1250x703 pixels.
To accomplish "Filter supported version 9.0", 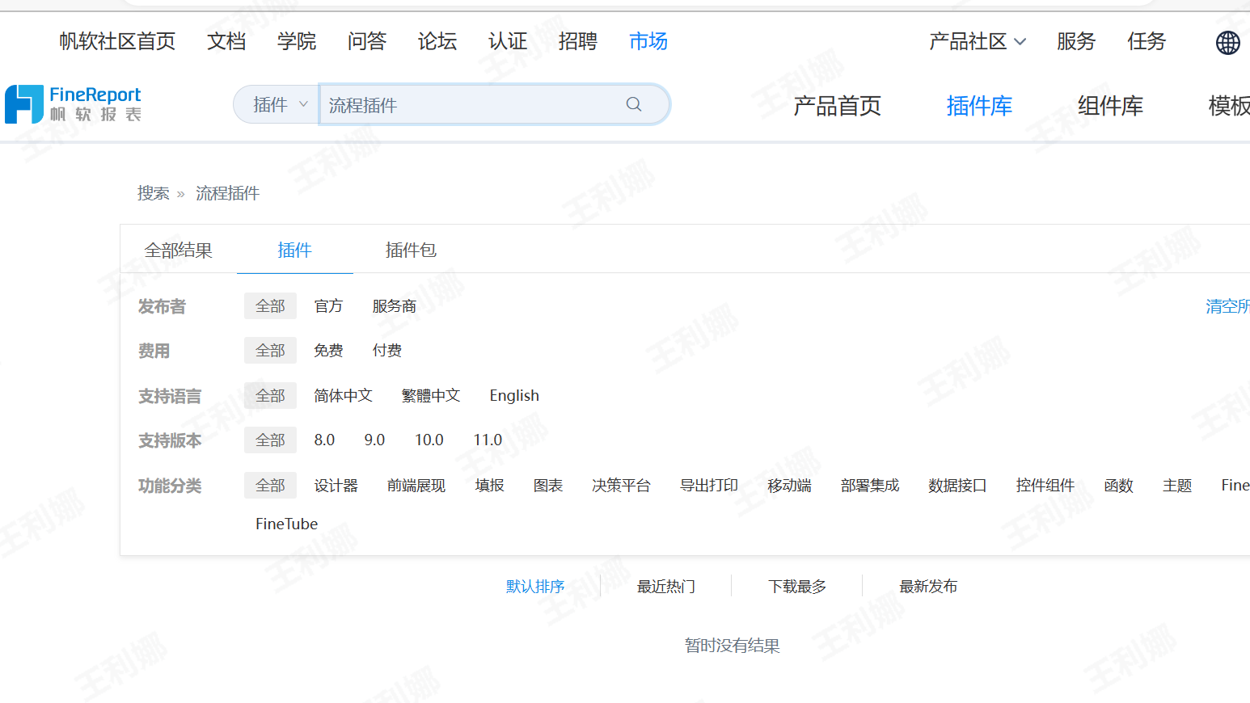I will pyautogui.click(x=374, y=440).
